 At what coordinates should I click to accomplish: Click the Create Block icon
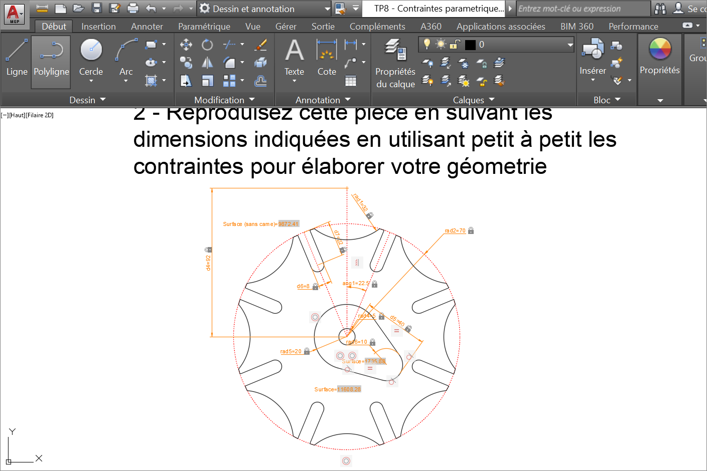point(617,46)
